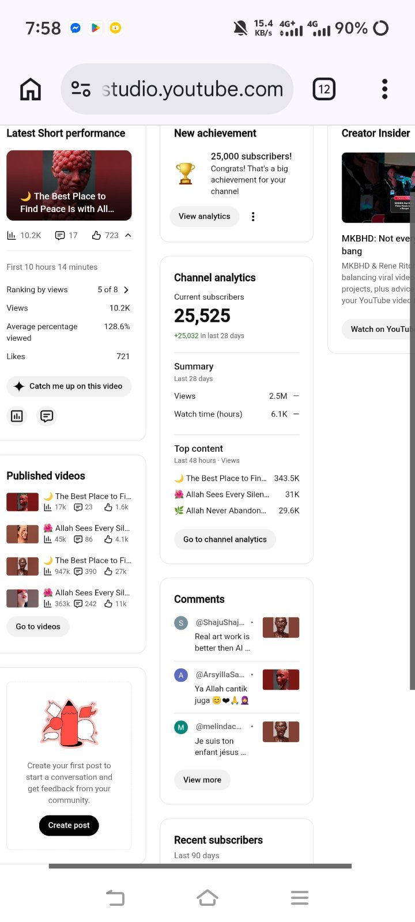
Task: Click the comments icon showing 17
Action: pyautogui.click(x=59, y=235)
